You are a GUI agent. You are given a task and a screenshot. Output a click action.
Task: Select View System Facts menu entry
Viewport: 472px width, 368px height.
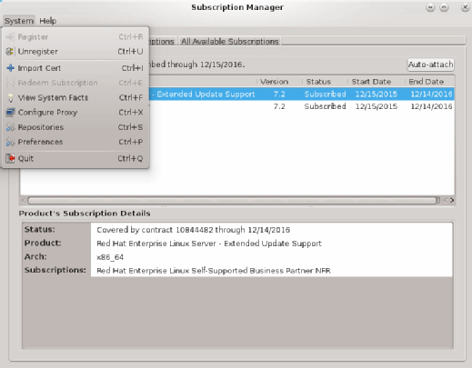[75, 97]
